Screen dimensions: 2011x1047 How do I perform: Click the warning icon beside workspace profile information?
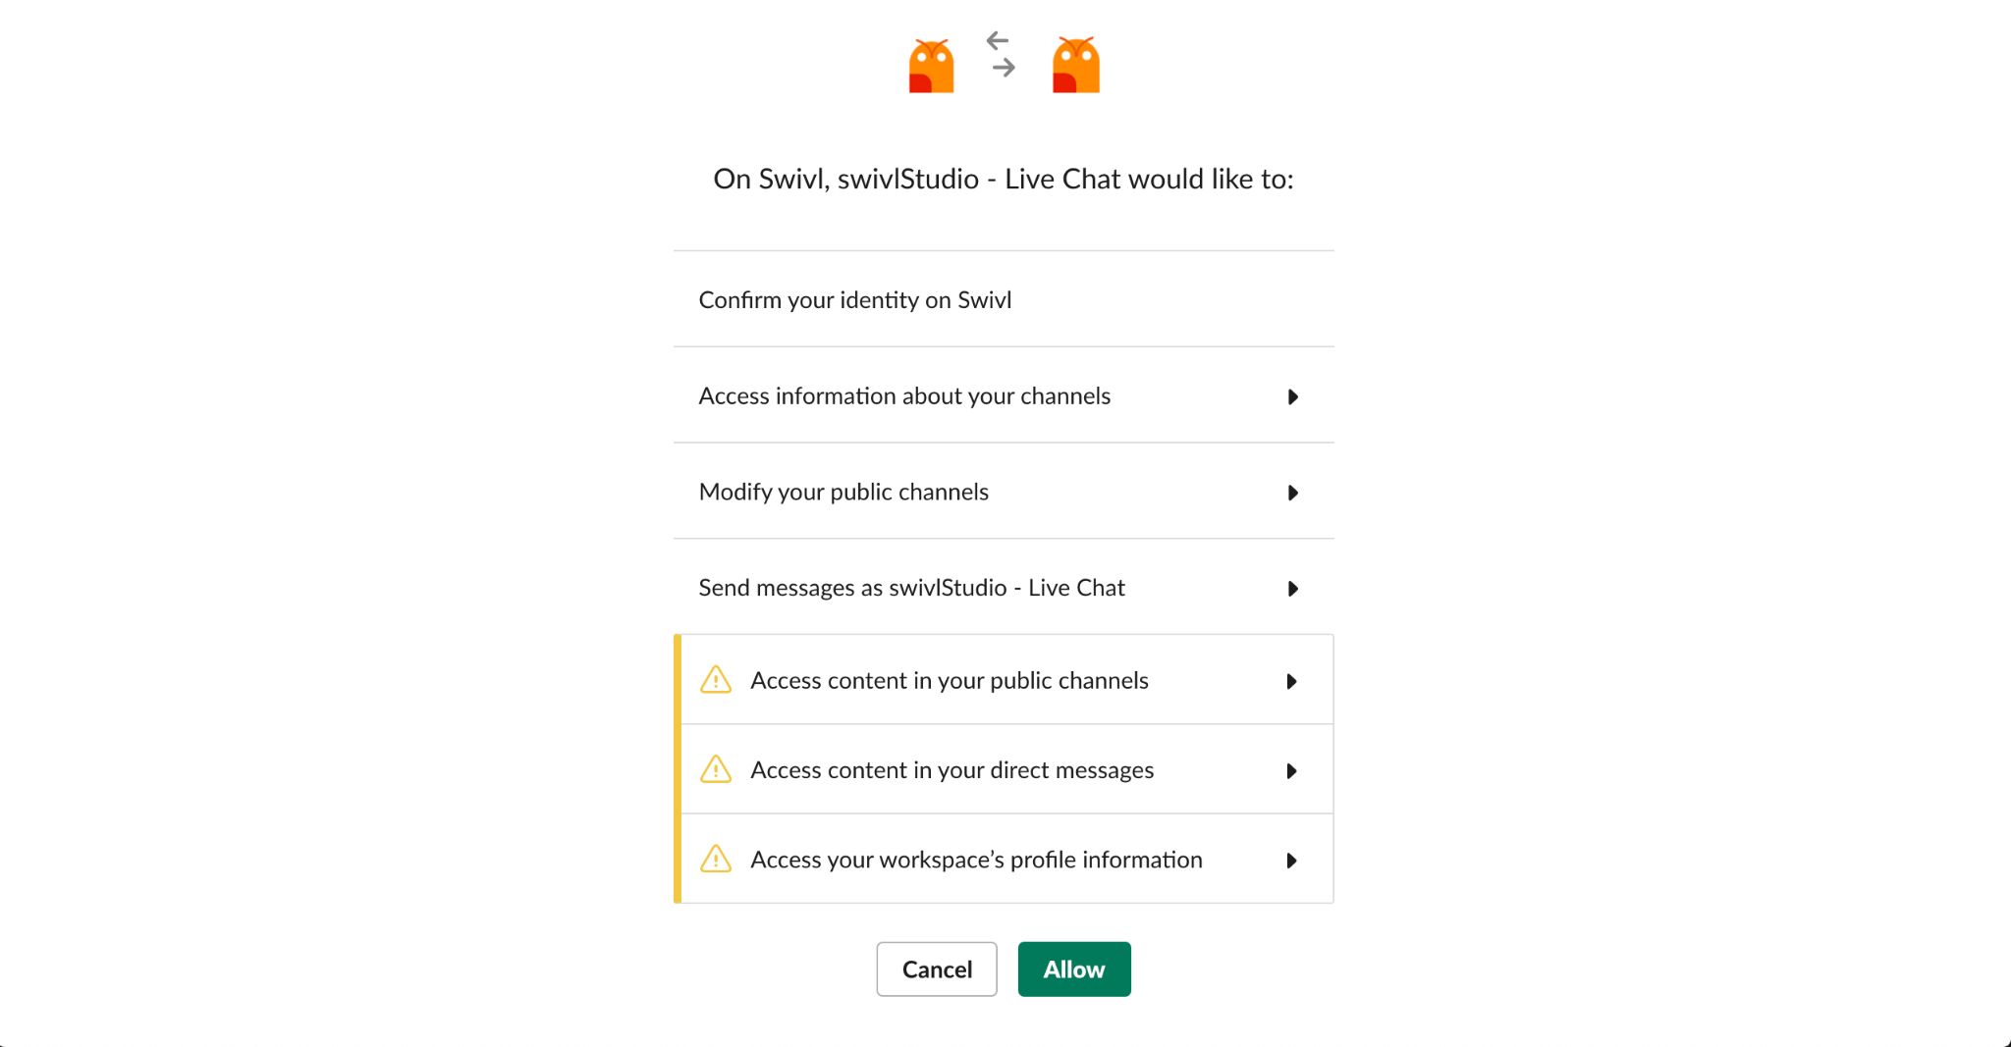716,859
